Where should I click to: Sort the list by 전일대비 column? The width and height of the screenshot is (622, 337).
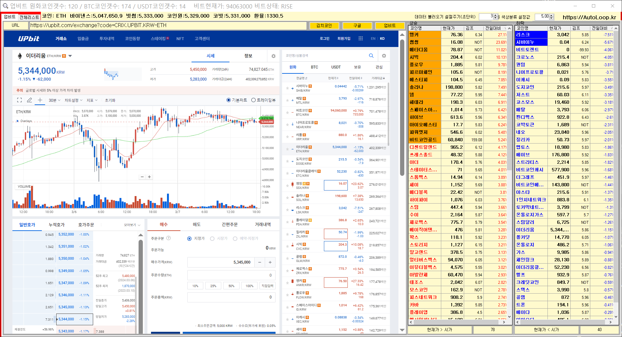(x=355, y=78)
